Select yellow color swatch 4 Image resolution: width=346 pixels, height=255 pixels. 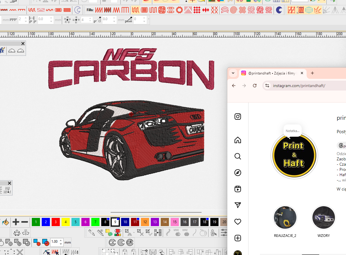[66, 222]
